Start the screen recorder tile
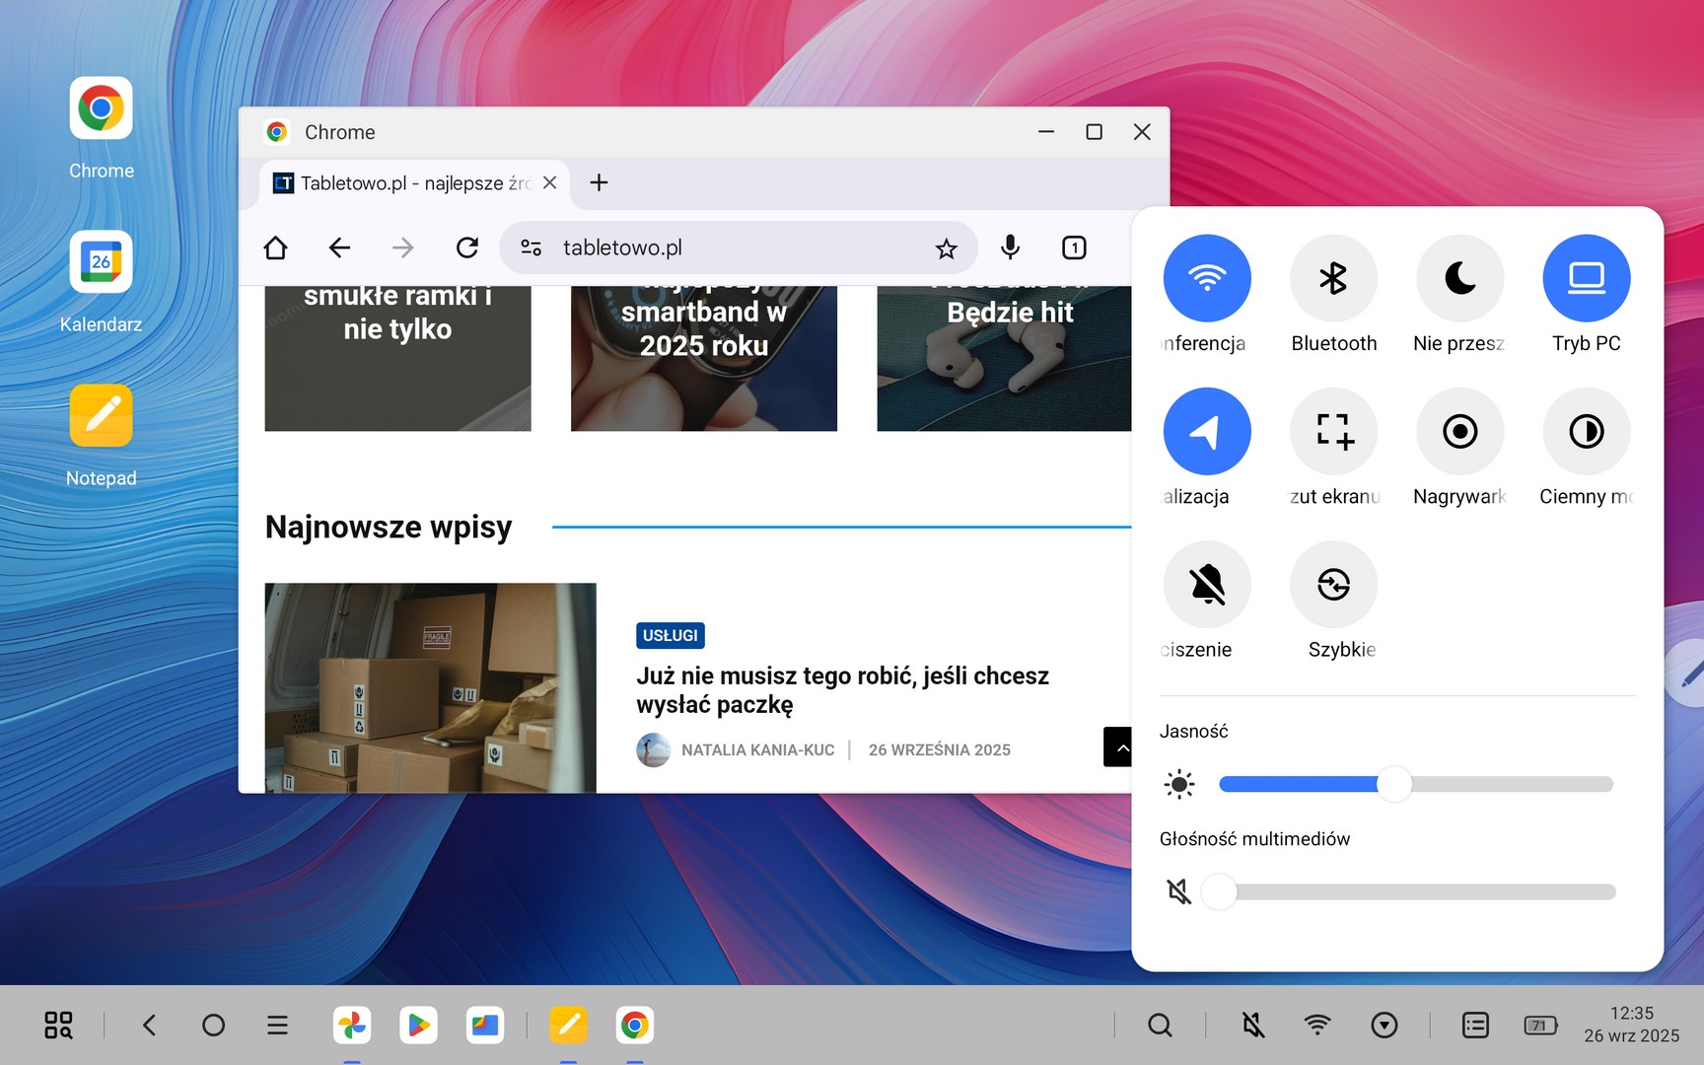 (x=1459, y=432)
